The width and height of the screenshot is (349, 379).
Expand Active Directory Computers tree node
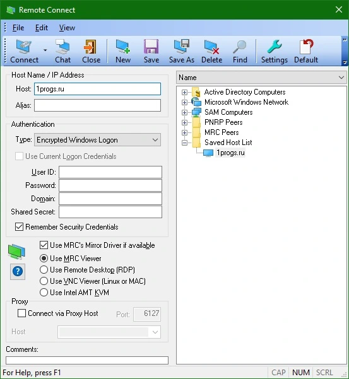coord(184,92)
